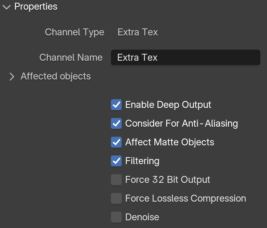Collapse the Properties panel chevron

click(7, 7)
